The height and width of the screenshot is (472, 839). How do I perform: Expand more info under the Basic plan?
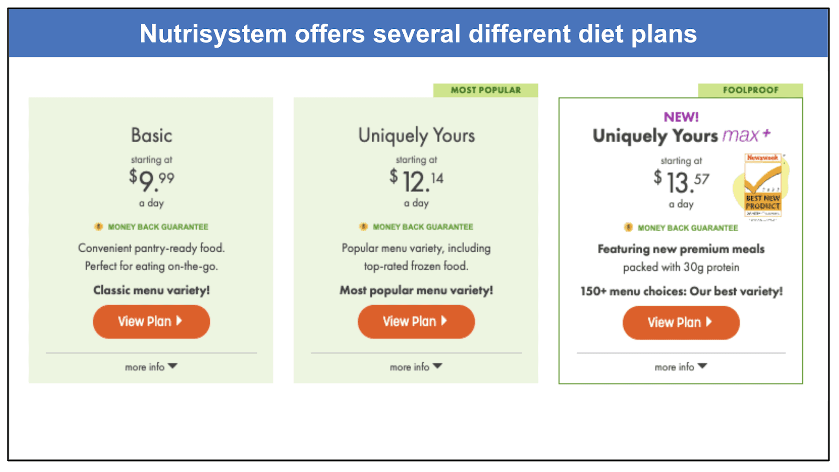pyautogui.click(x=151, y=367)
